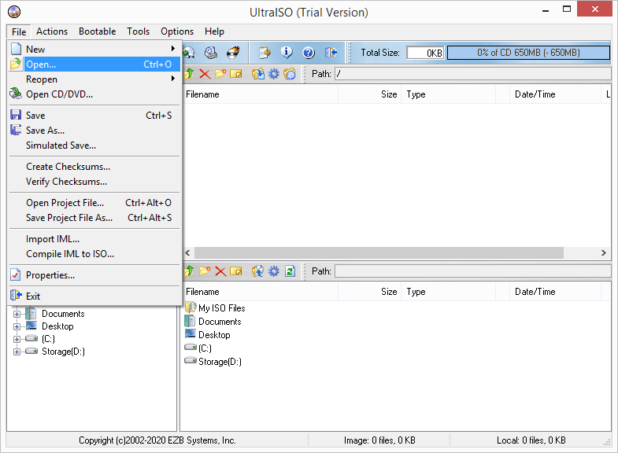Screen dimensions: 618x453
Task: Select Storage(D:) in the local file list
Action: tap(213, 362)
